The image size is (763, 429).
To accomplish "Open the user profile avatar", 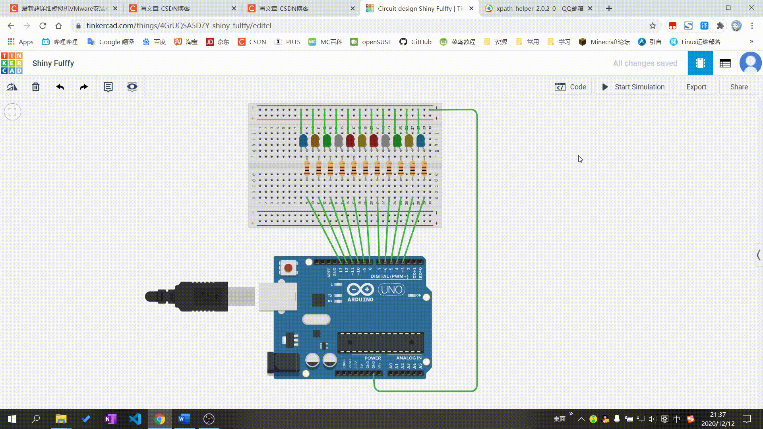I will click(x=750, y=63).
